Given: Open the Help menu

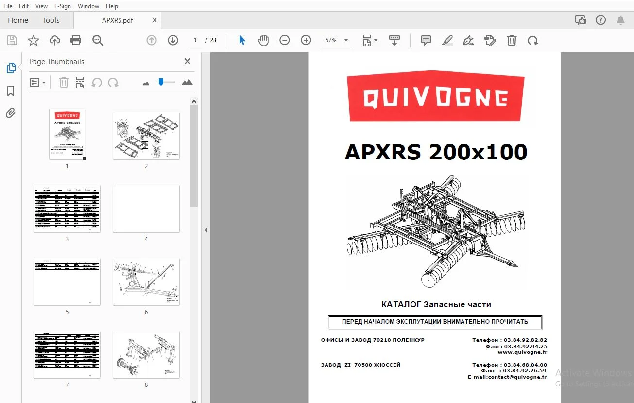Looking at the screenshot, I should pyautogui.click(x=112, y=6).
